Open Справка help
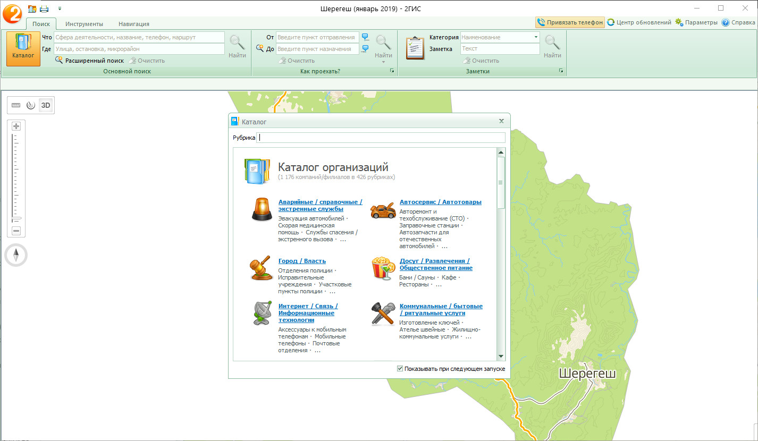This screenshot has height=441, width=758. coord(738,22)
